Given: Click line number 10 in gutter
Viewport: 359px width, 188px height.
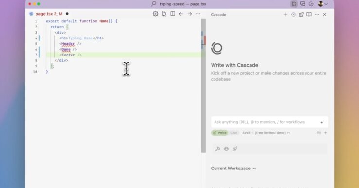Looking at the screenshot, I should pos(35,72).
